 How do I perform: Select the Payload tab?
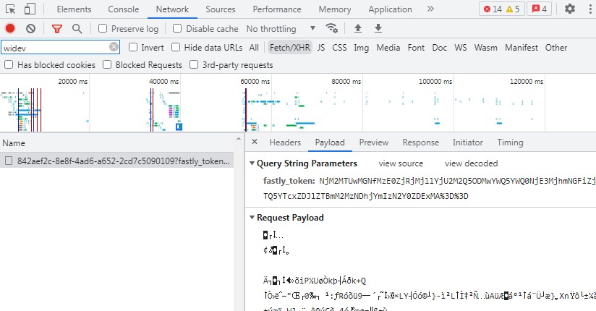[330, 142]
